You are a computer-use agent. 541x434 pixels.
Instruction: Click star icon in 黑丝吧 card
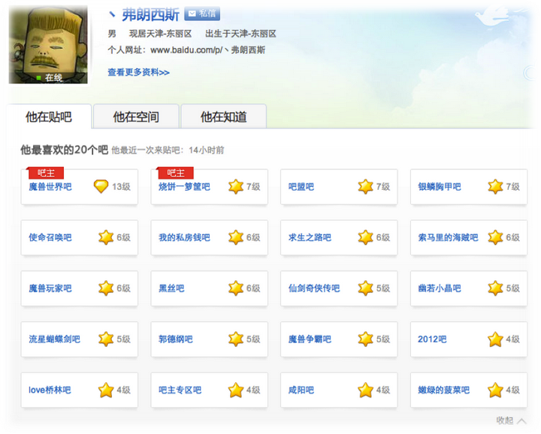click(236, 288)
